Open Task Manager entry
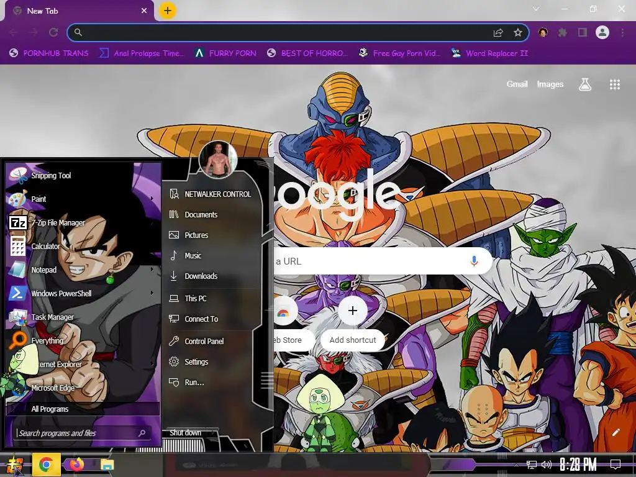 (83, 317)
